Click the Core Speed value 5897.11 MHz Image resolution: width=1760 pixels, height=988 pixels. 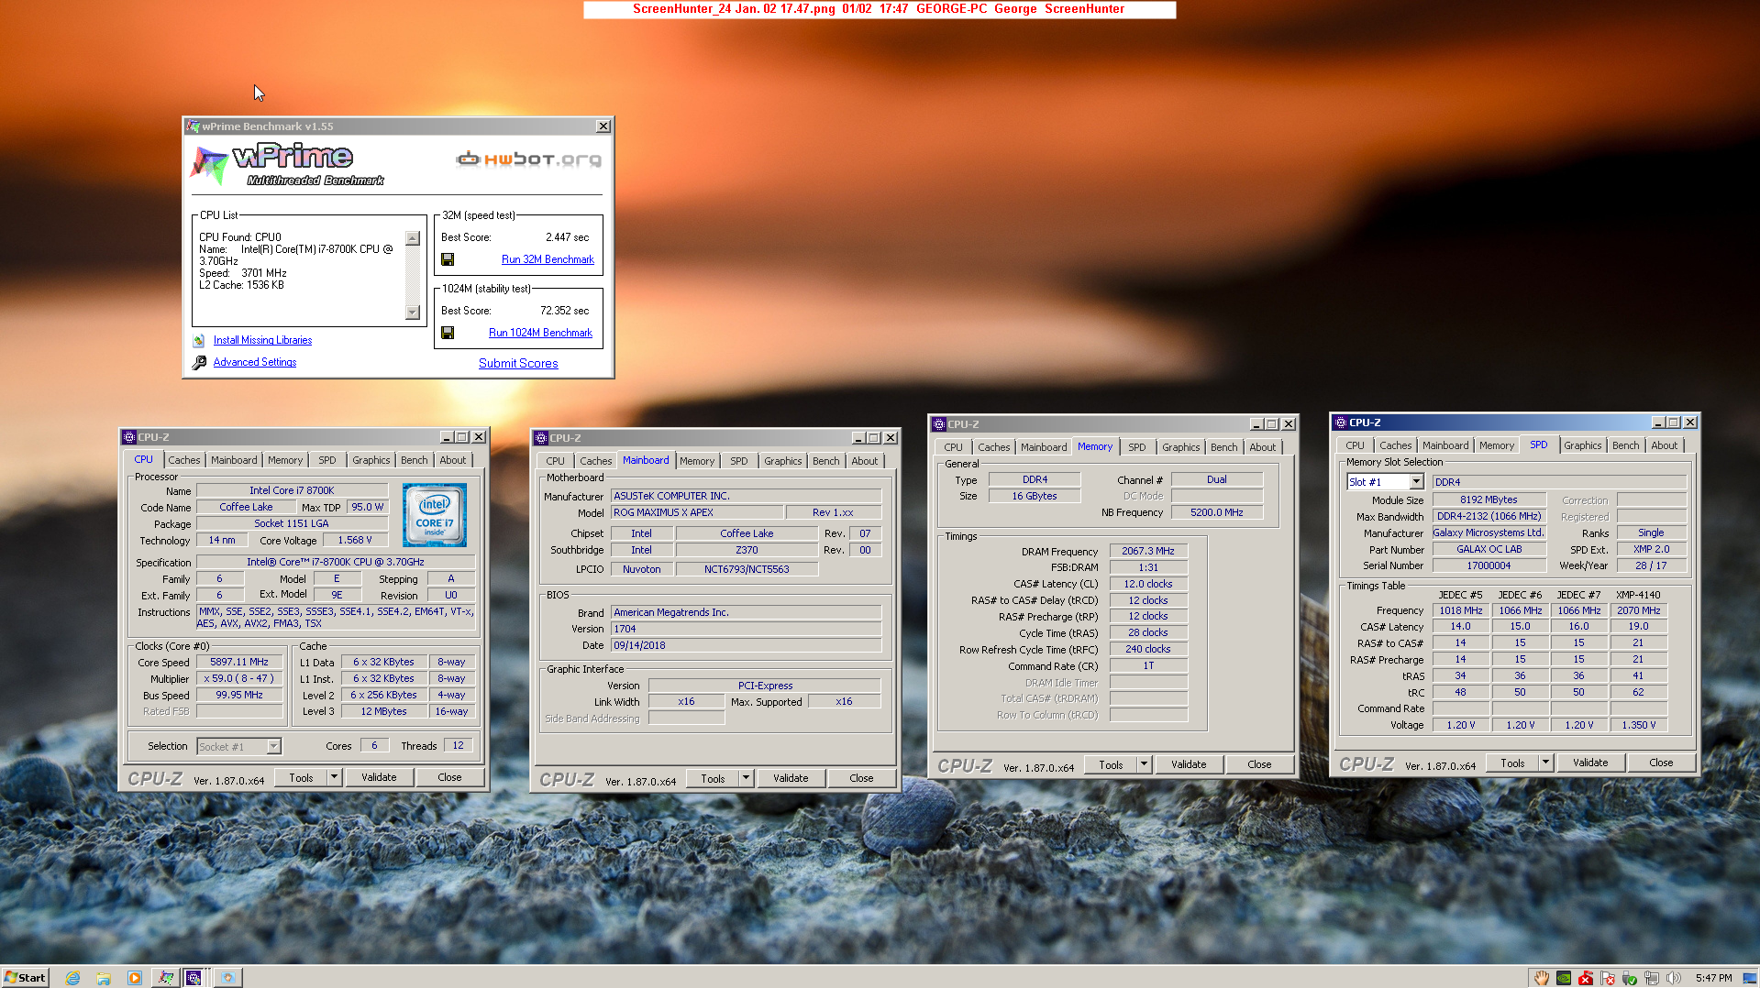coord(239,662)
